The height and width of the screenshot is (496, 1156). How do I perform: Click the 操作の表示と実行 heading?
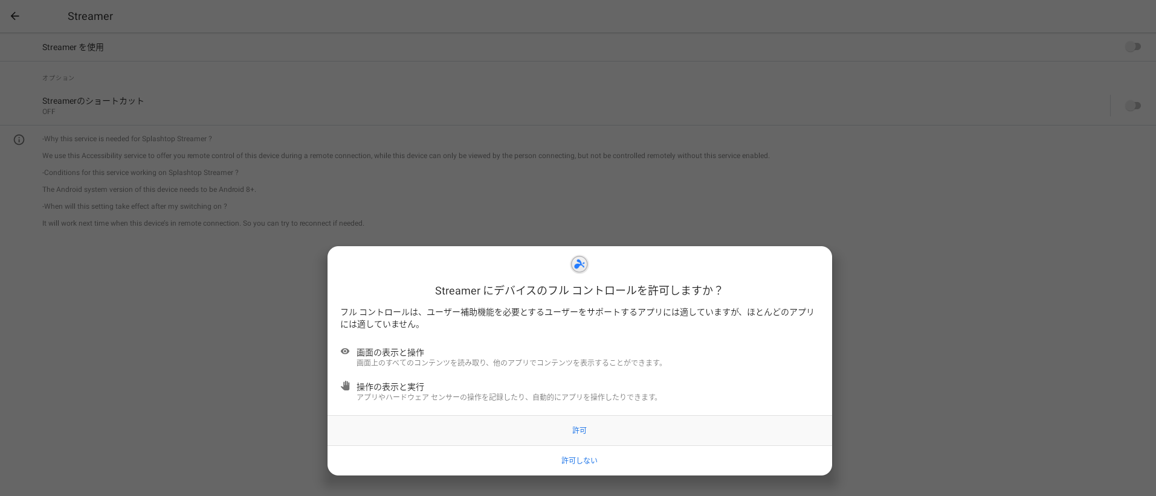pos(390,387)
